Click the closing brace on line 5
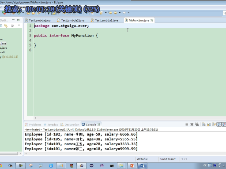Screen dimensions: 226x169 click(35, 45)
